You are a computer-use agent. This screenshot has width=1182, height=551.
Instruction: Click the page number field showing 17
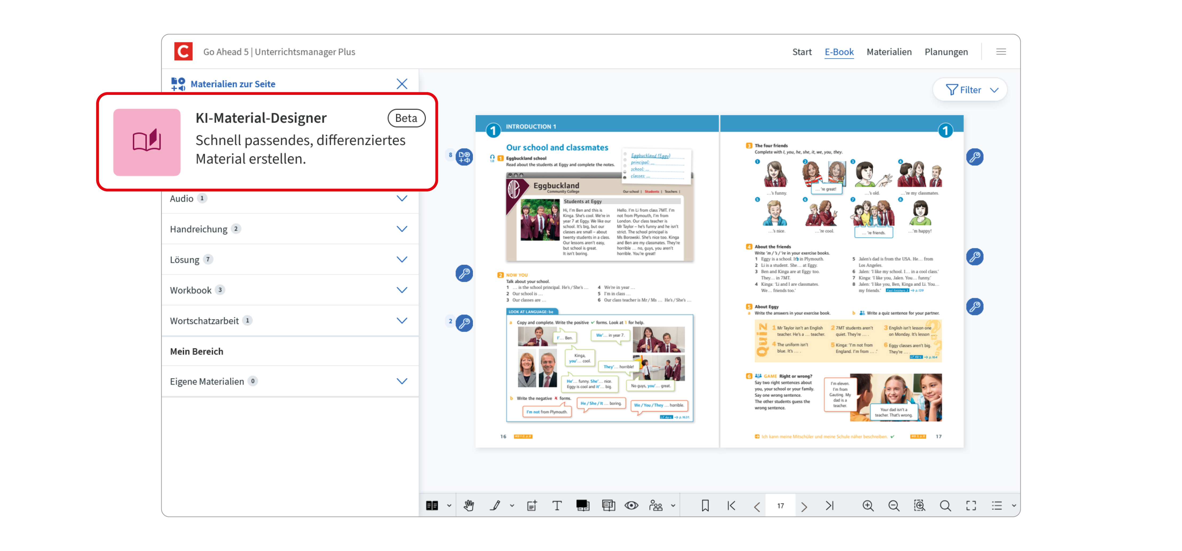coord(780,505)
